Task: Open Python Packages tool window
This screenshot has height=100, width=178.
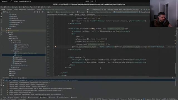Action: 13,97
